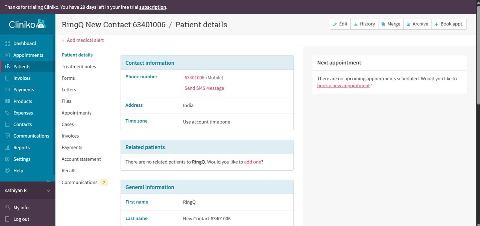Click the Communications chat icon in sidebar
The height and width of the screenshot is (226, 480).
7,136
